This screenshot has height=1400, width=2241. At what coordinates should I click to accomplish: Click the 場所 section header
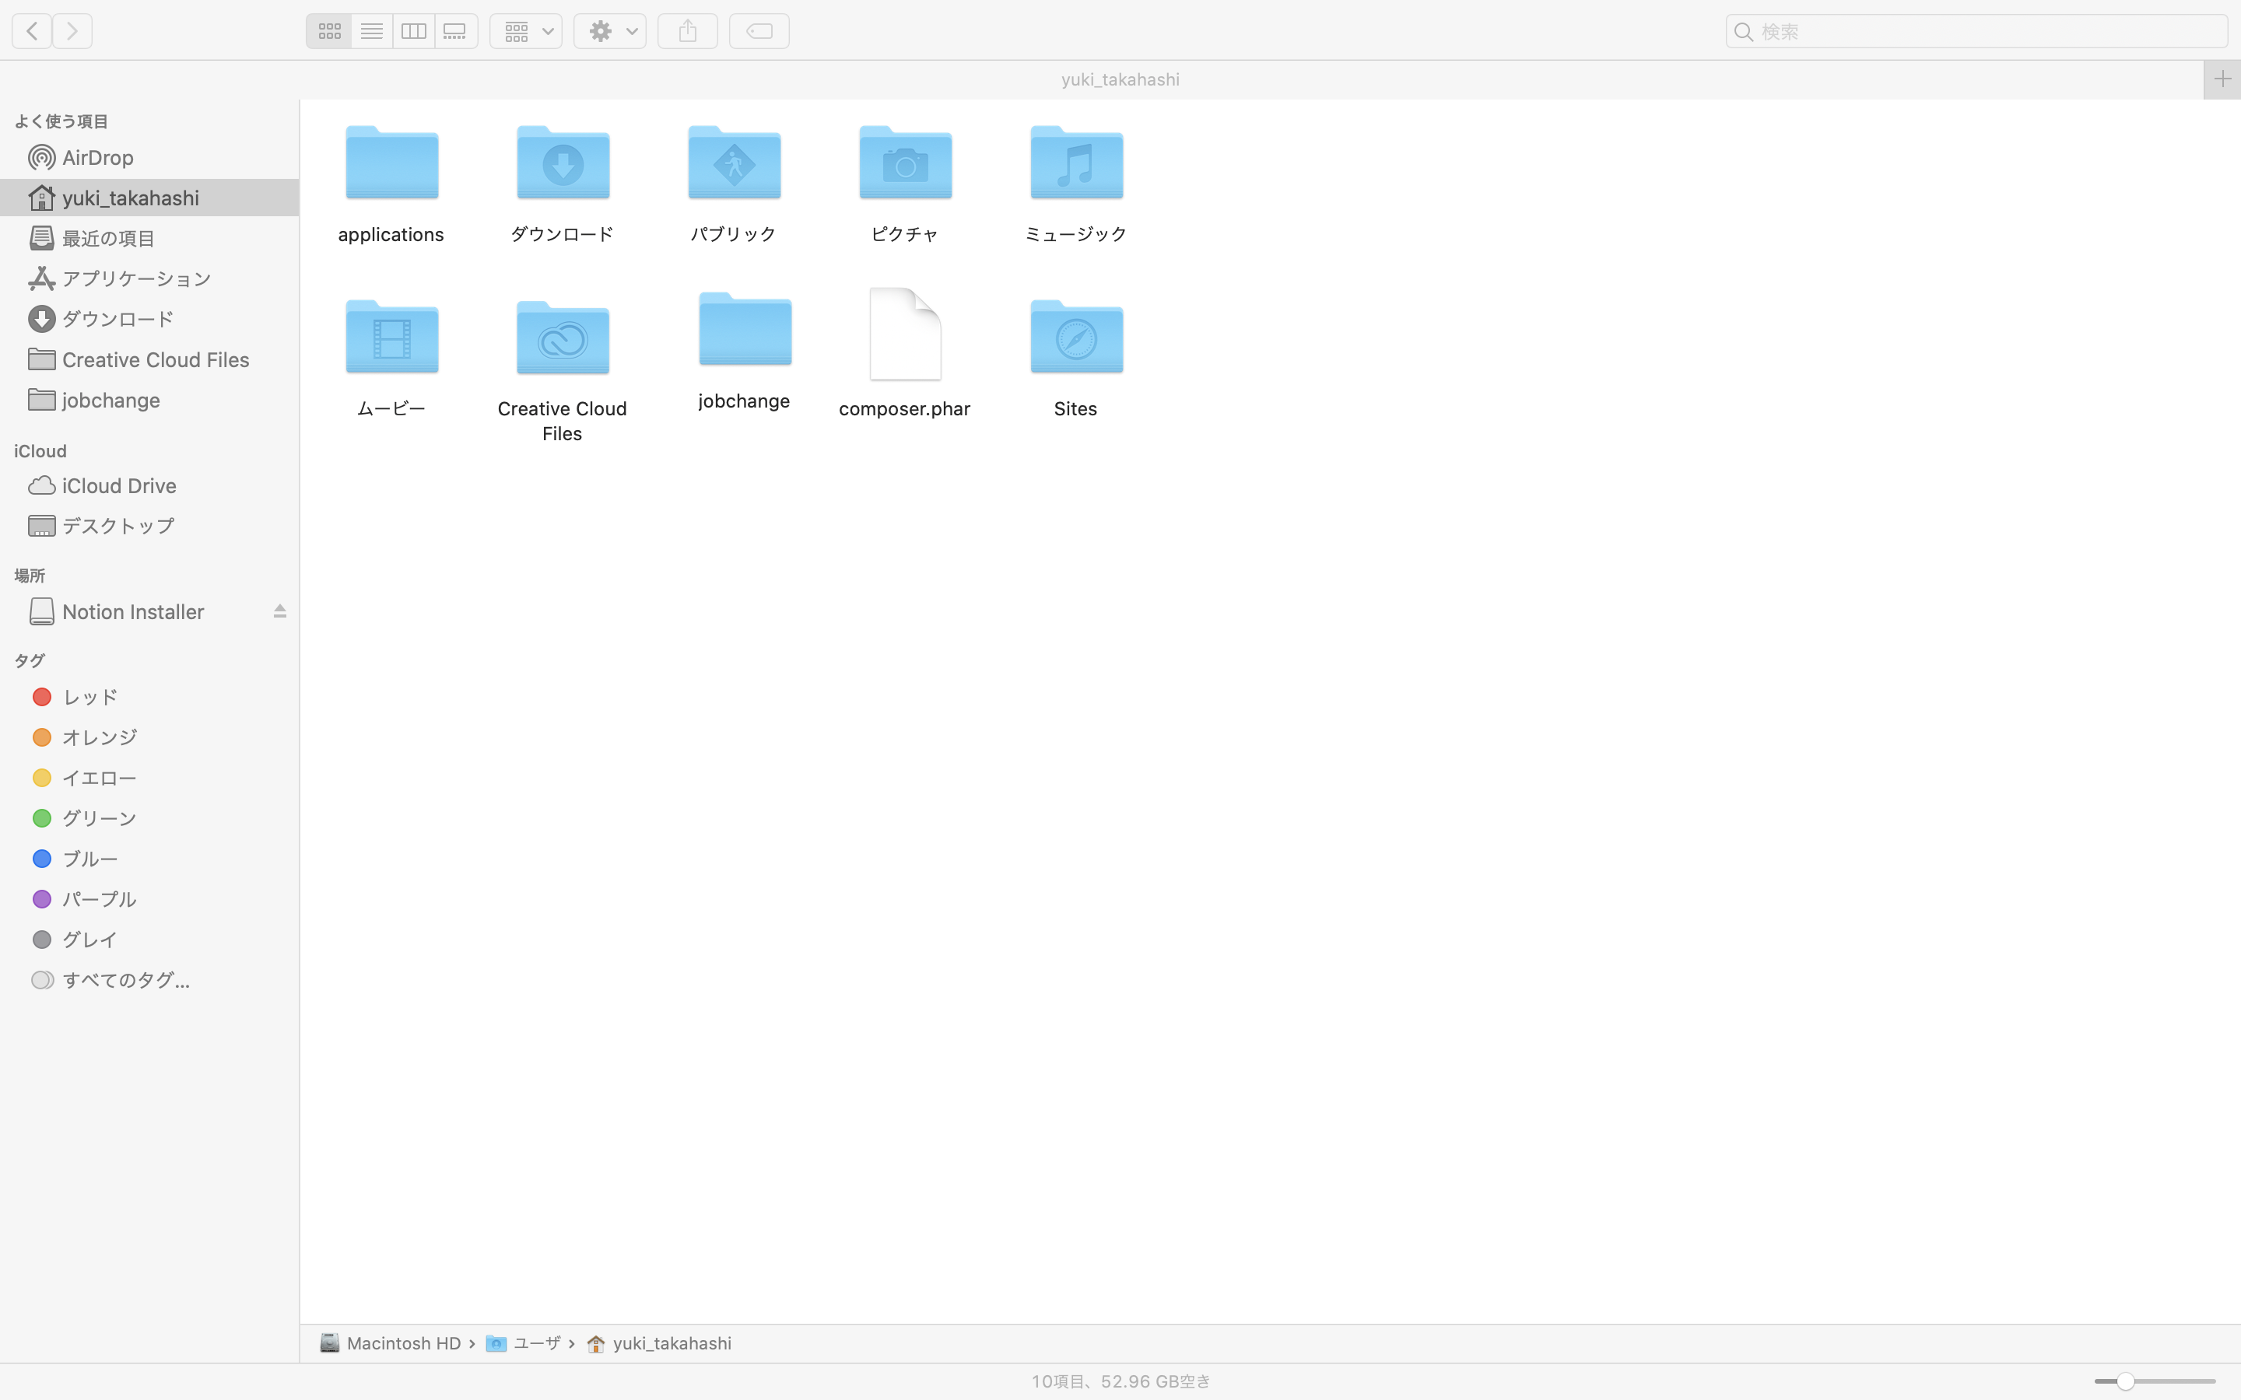[30, 575]
